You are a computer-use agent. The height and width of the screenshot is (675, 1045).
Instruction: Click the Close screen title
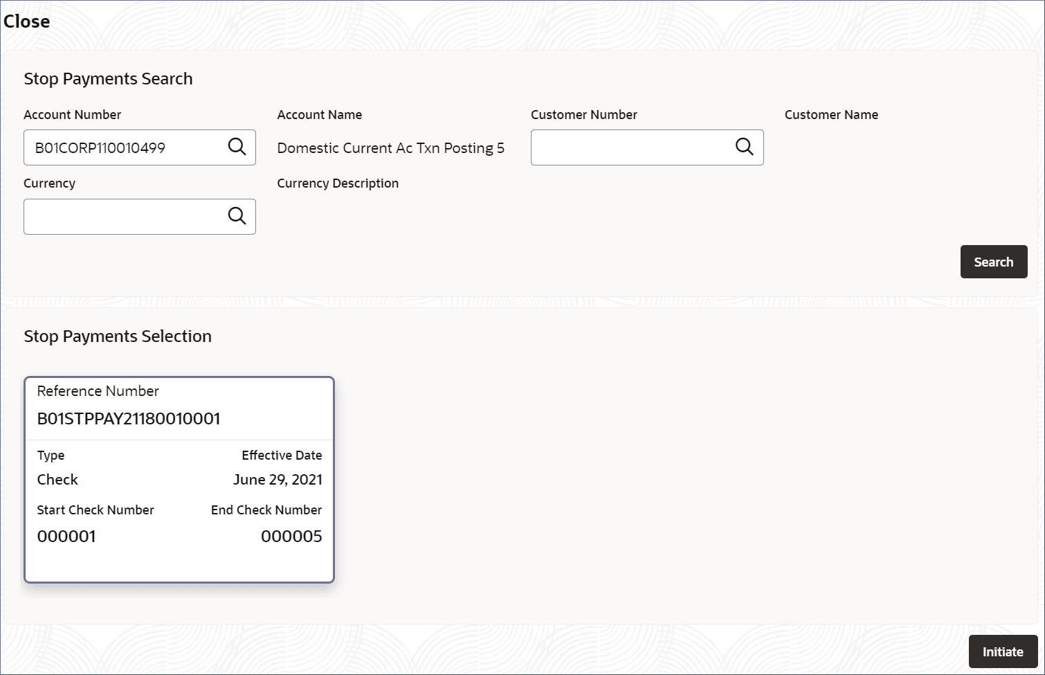[x=27, y=21]
